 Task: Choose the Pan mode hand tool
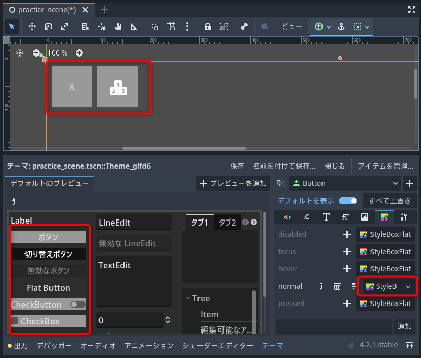[117, 26]
